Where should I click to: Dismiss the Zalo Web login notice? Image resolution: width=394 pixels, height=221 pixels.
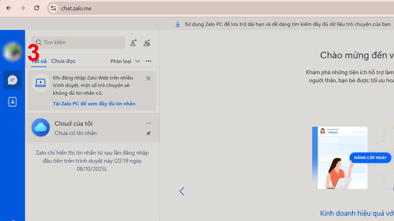click(148, 78)
